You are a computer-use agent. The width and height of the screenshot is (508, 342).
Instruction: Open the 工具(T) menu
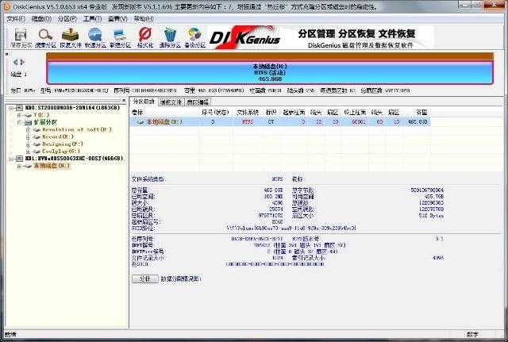92,19
